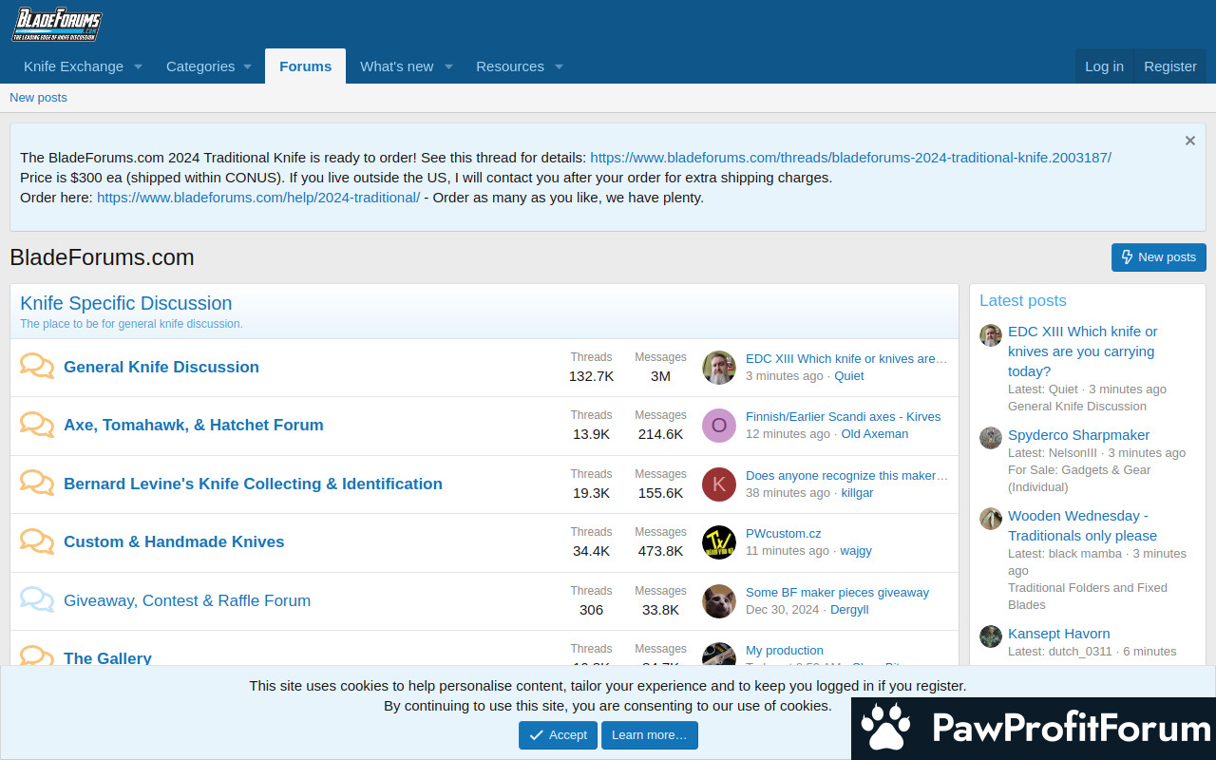This screenshot has height=760, width=1216.
Task: Open user Quiet's profile link in forum row
Action: pyautogui.click(x=849, y=375)
